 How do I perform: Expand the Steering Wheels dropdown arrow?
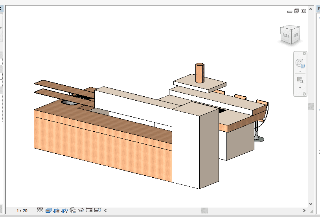(300, 72)
